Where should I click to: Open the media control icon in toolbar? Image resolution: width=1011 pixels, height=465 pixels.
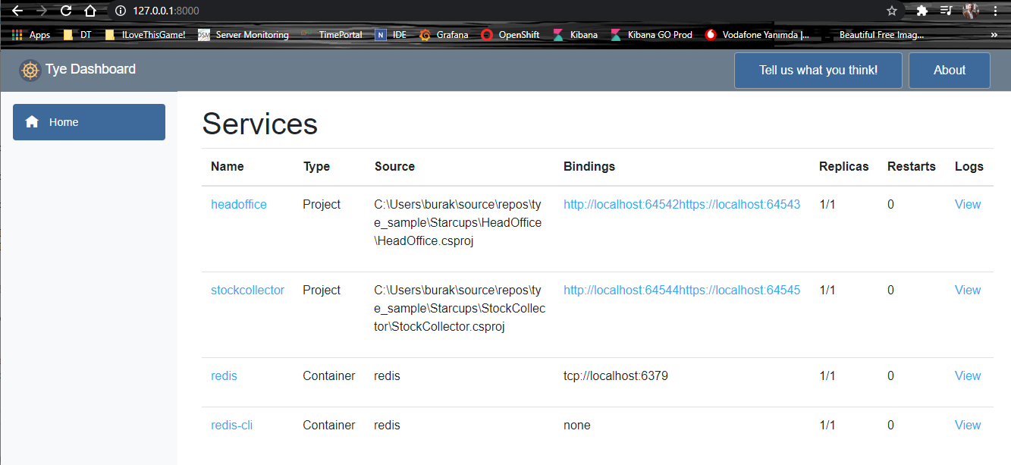(946, 11)
